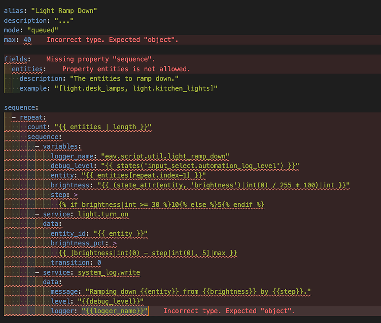Click the entities key under fields
Viewport: 381px width, 323px height.
27,69
